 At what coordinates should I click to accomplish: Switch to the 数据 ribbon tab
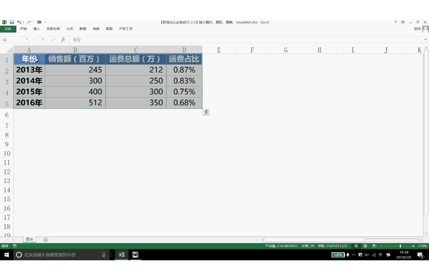pyautogui.click(x=83, y=29)
